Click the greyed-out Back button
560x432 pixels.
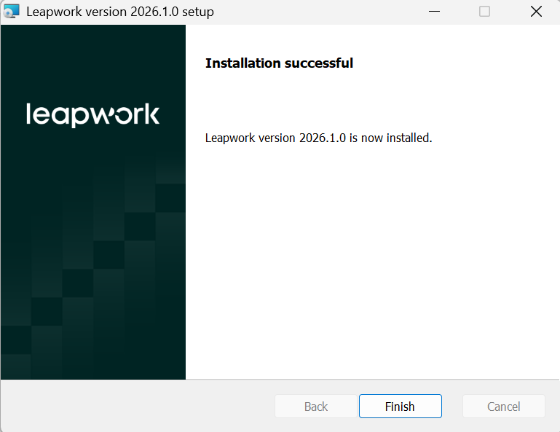click(316, 407)
